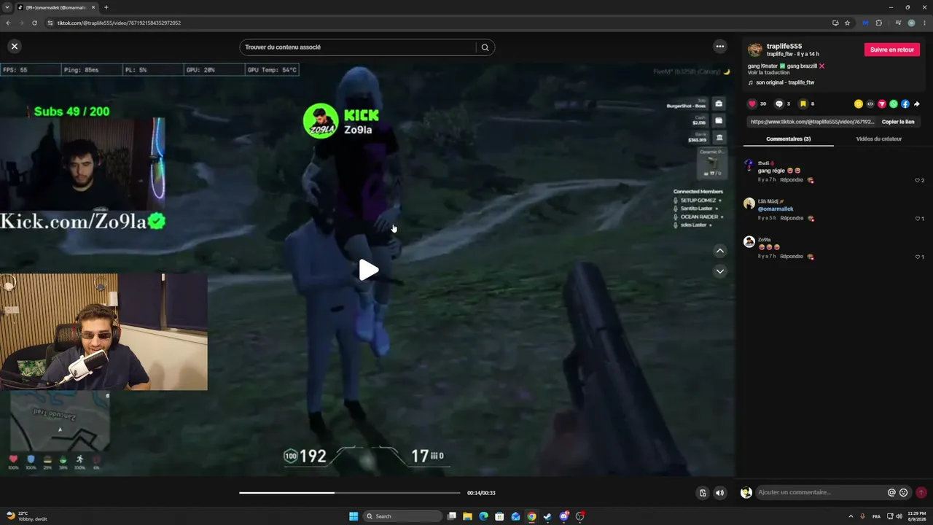Go to the next video with down chevron

[x=720, y=271]
